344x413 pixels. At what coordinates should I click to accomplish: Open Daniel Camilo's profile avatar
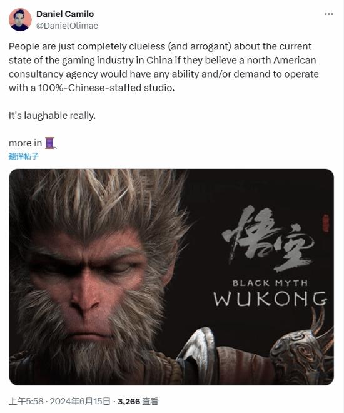20,20
